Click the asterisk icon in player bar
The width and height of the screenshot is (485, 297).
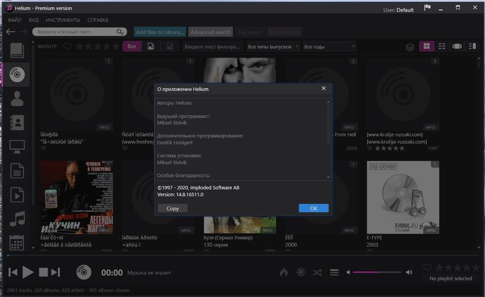301,272
